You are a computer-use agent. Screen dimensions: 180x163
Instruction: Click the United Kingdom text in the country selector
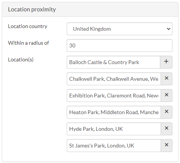click(92, 29)
